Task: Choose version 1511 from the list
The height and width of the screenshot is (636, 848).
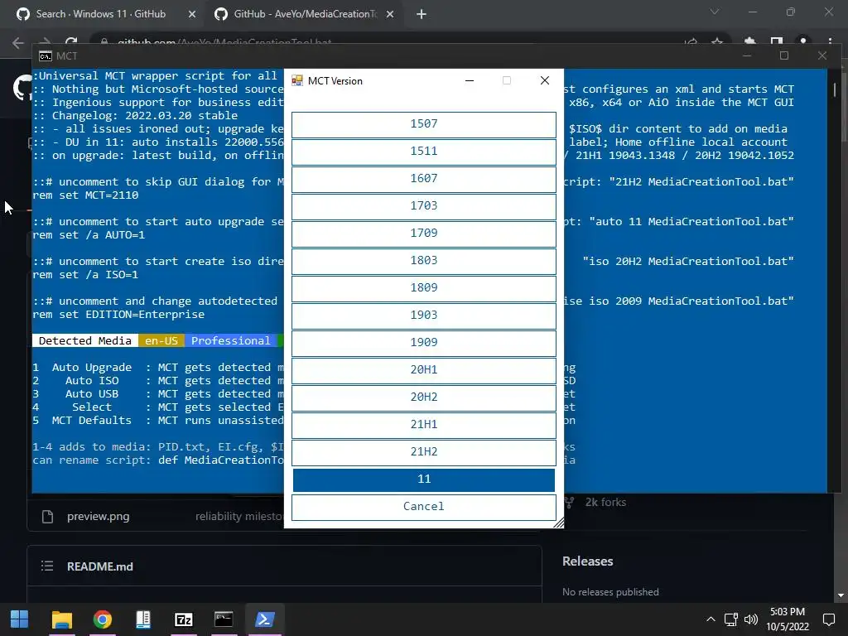Action: point(423,152)
